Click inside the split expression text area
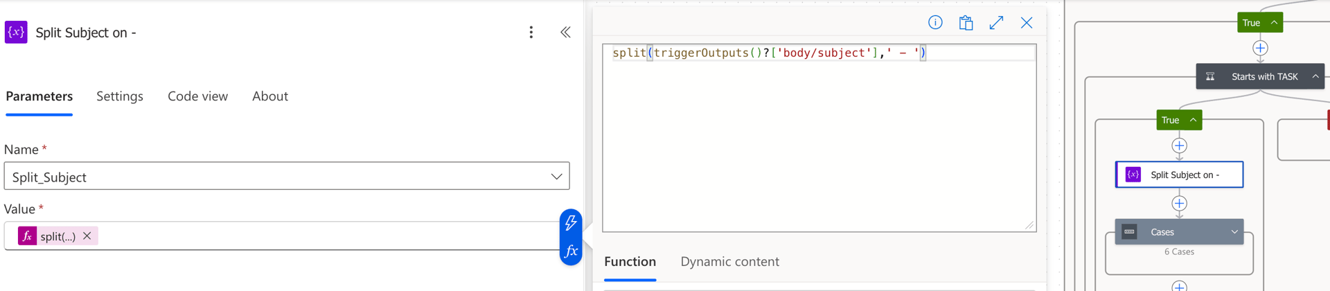 coord(819,138)
